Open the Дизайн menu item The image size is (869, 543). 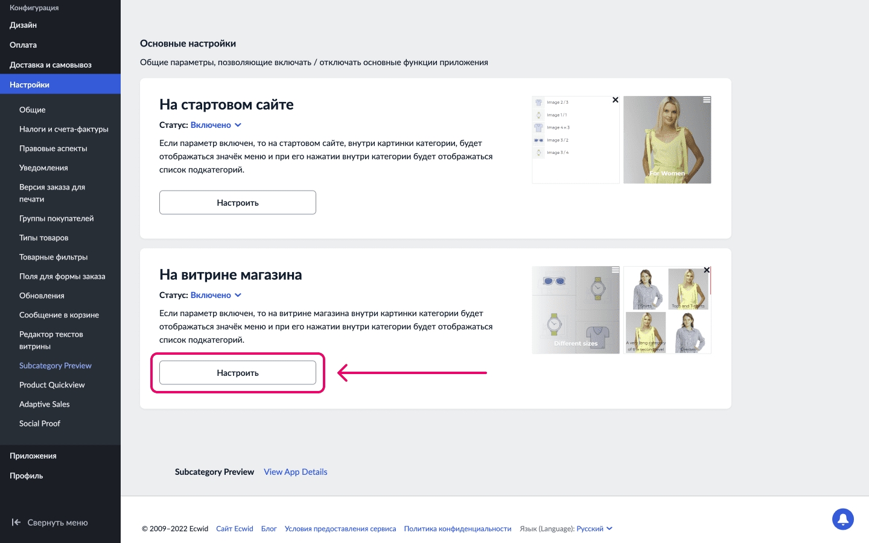(x=24, y=25)
